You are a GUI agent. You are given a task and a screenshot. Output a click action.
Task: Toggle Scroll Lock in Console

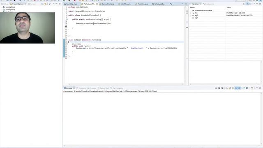pyautogui.click(x=230, y=88)
